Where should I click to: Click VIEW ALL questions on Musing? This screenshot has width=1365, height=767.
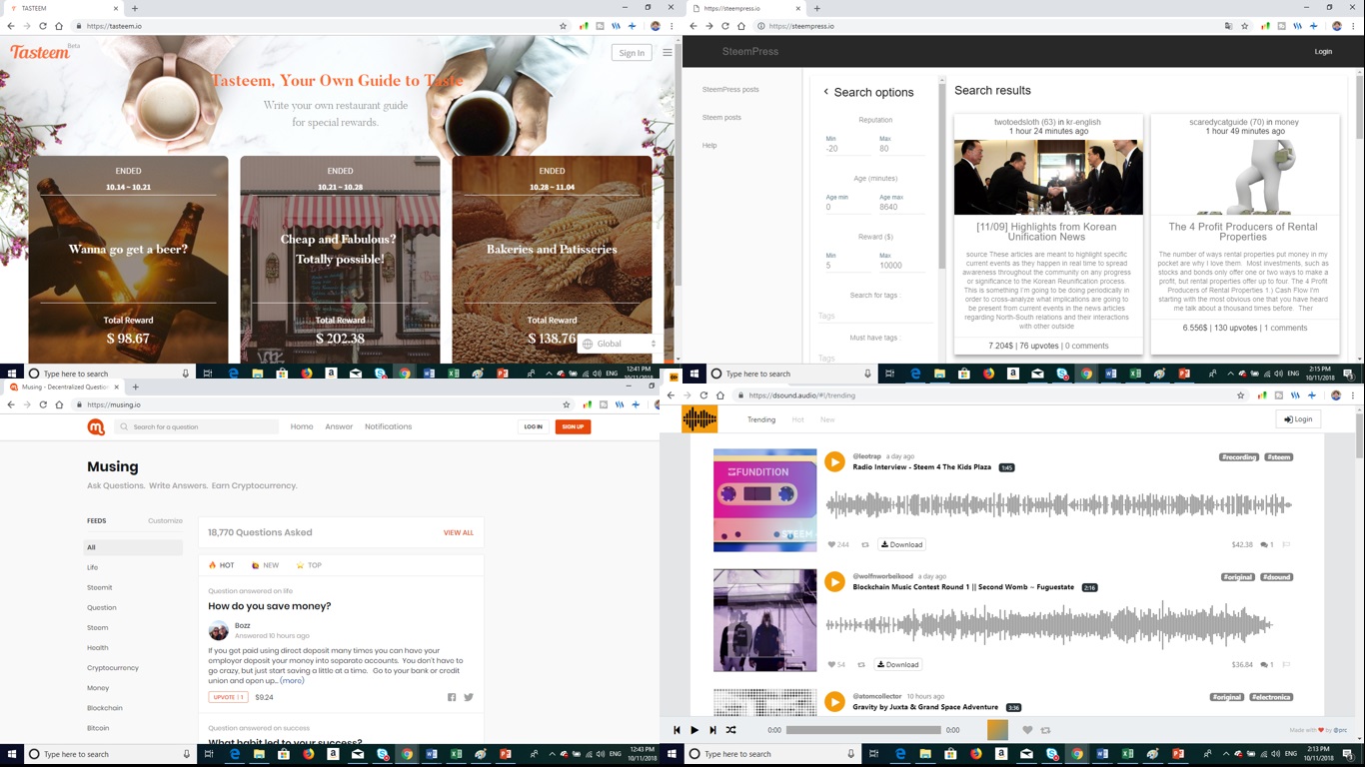(x=459, y=532)
